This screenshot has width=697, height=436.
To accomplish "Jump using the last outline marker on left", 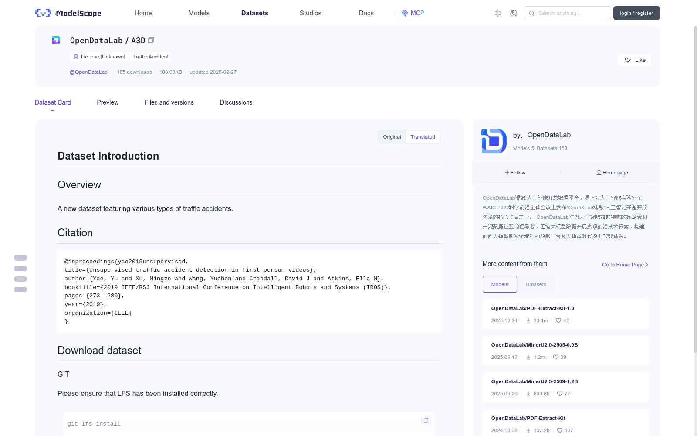I will click(x=20, y=290).
